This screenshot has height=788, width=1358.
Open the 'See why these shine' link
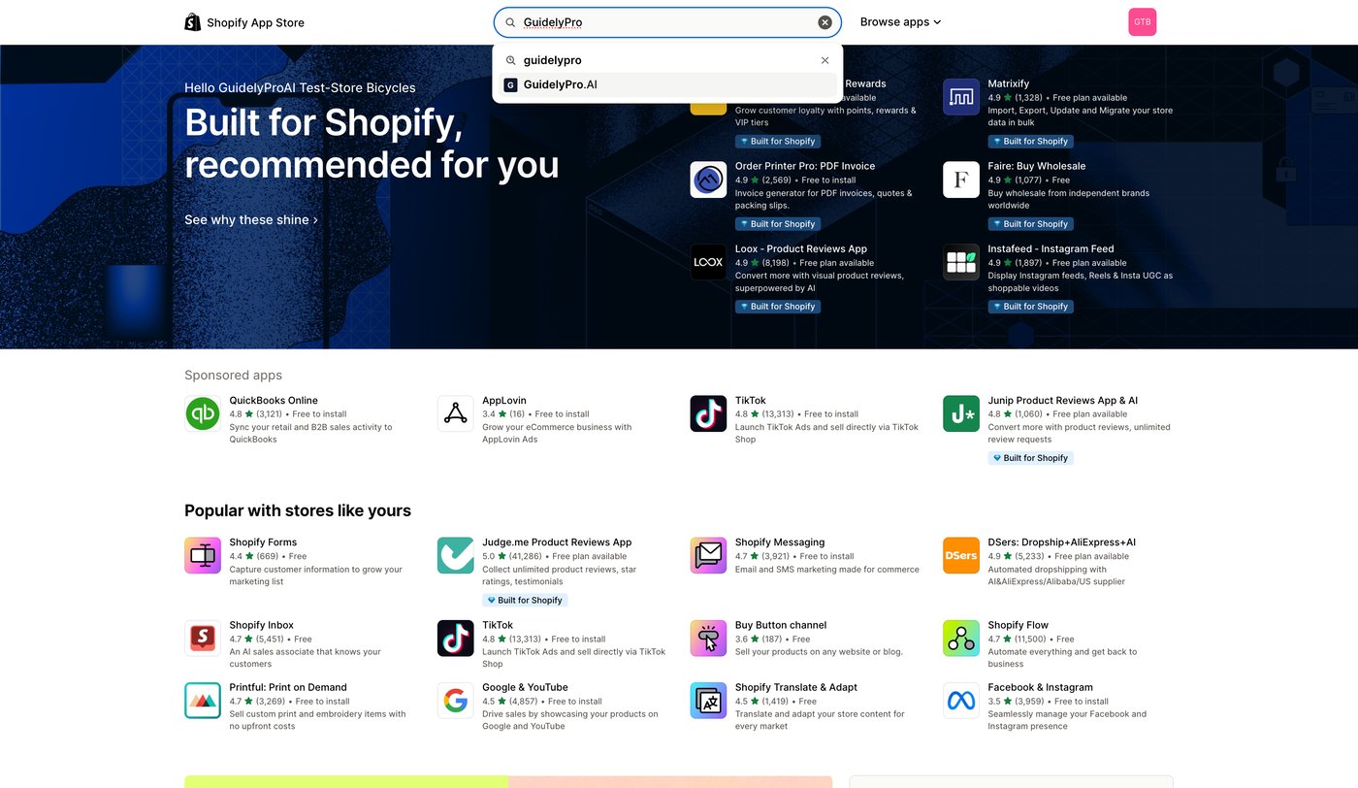(251, 220)
